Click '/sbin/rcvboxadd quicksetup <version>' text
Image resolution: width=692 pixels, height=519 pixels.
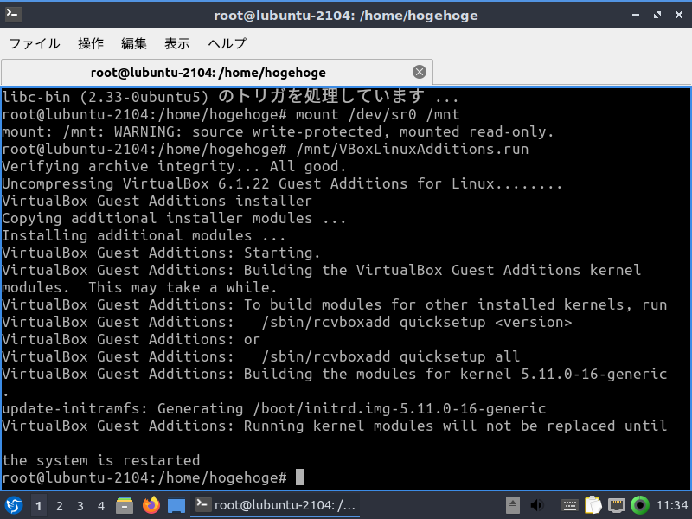point(417,322)
